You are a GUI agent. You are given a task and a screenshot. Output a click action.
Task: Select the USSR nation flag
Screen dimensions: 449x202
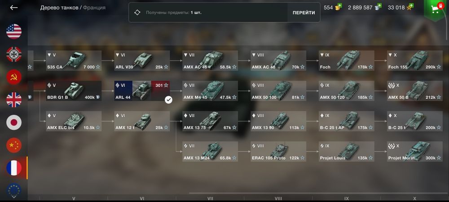point(14,77)
